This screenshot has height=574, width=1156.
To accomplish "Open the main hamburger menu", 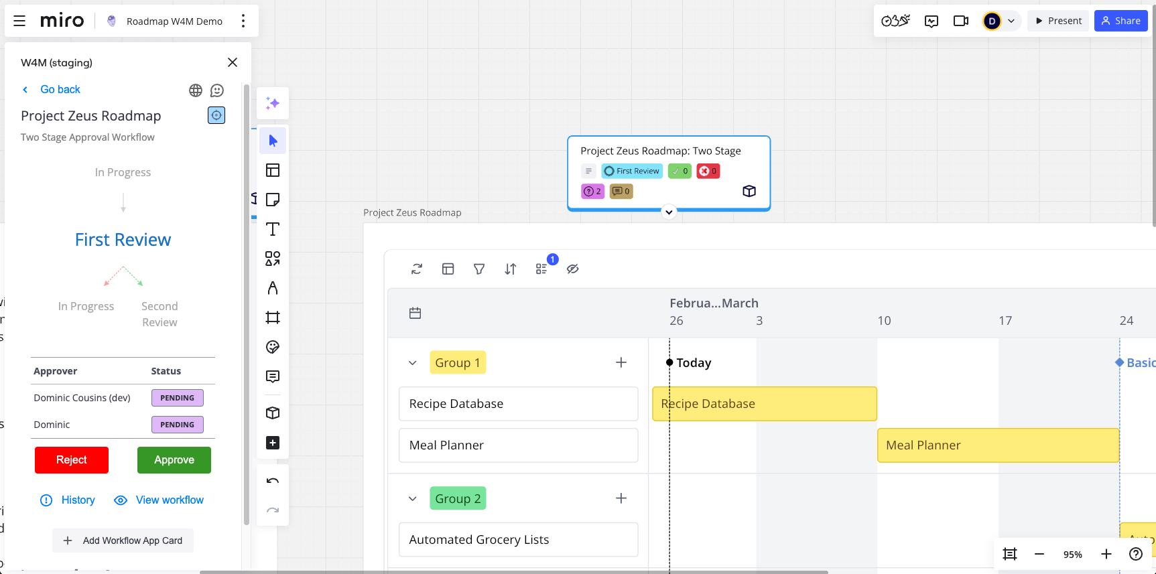I will pyautogui.click(x=19, y=21).
